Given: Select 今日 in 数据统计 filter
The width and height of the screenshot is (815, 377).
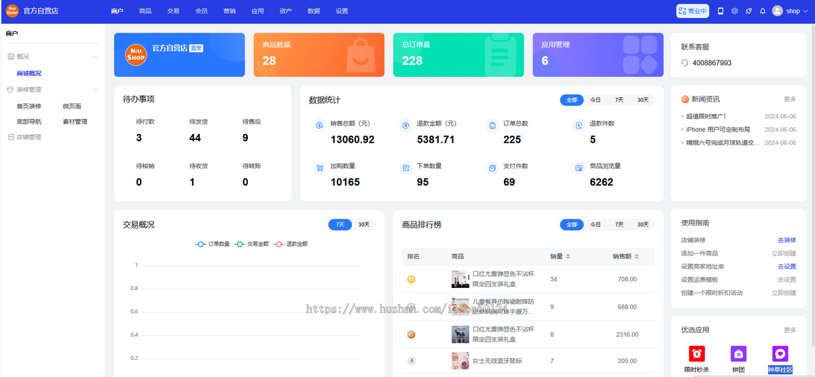Looking at the screenshot, I should tap(596, 100).
